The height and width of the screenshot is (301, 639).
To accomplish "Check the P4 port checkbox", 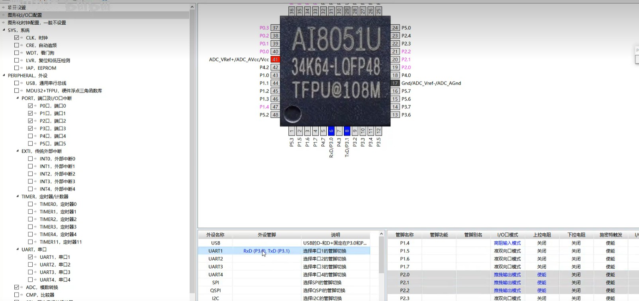I will click(30, 136).
